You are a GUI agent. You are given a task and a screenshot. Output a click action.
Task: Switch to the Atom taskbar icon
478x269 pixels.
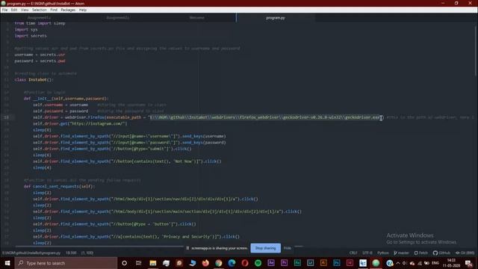pyautogui.click(x=376, y=263)
